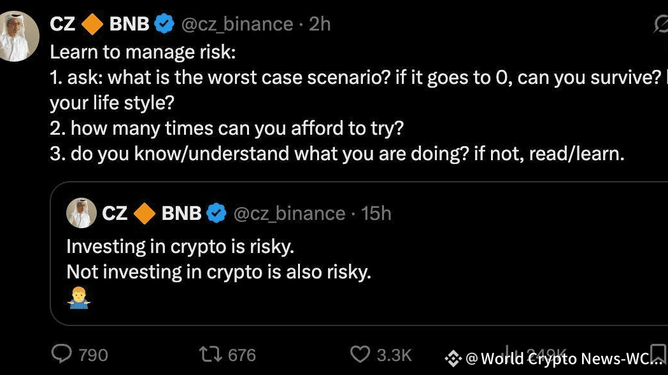Click the orange diamond icon in the quoted tweet
The image size is (668, 375).
point(145,213)
